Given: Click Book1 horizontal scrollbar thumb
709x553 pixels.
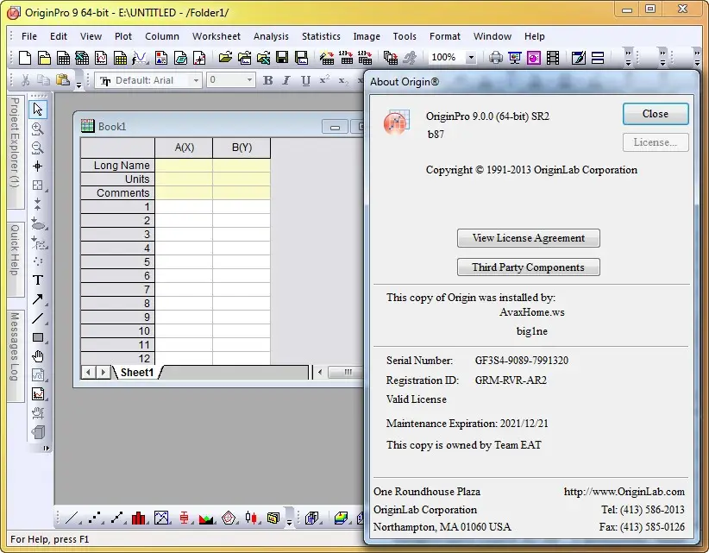Looking at the screenshot, I should pos(347,373).
